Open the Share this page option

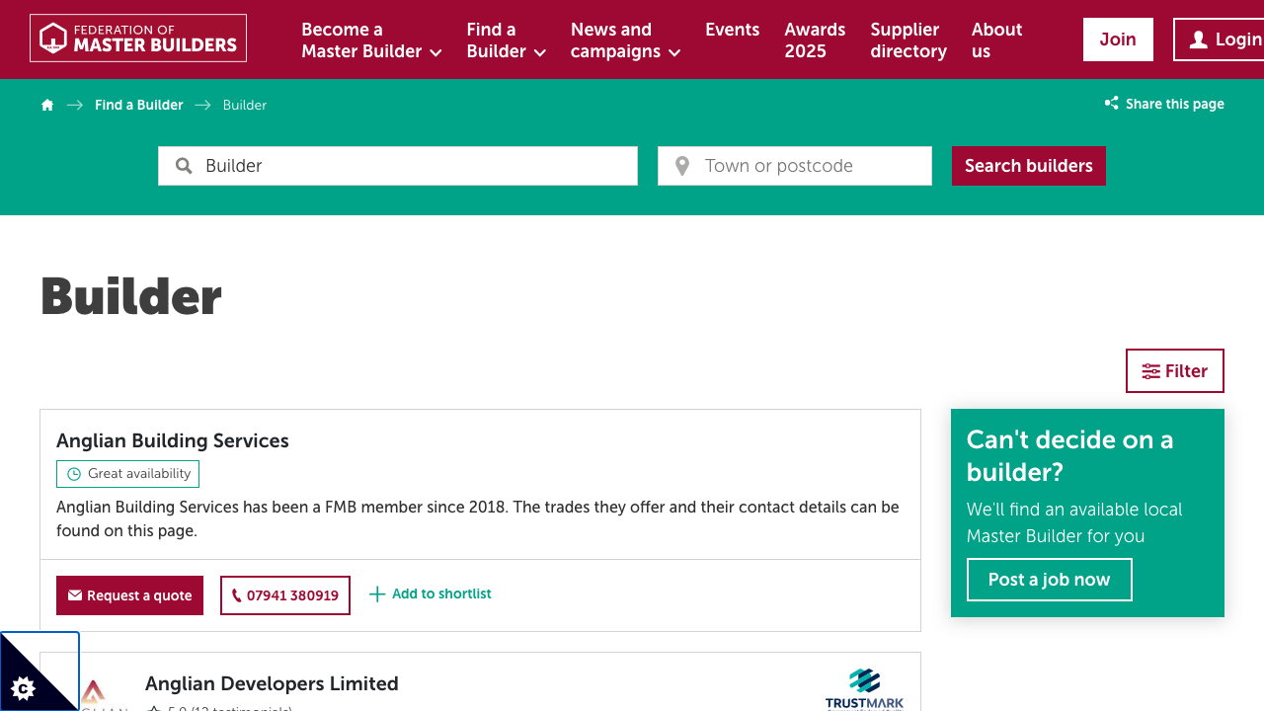pyautogui.click(x=1163, y=104)
